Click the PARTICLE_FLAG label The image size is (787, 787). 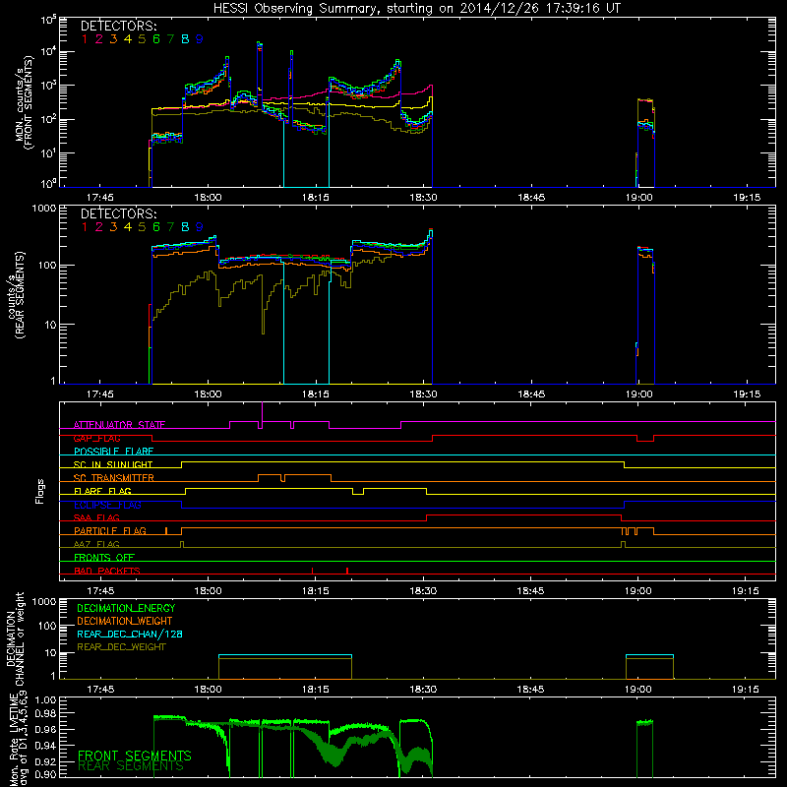pyautogui.click(x=110, y=531)
